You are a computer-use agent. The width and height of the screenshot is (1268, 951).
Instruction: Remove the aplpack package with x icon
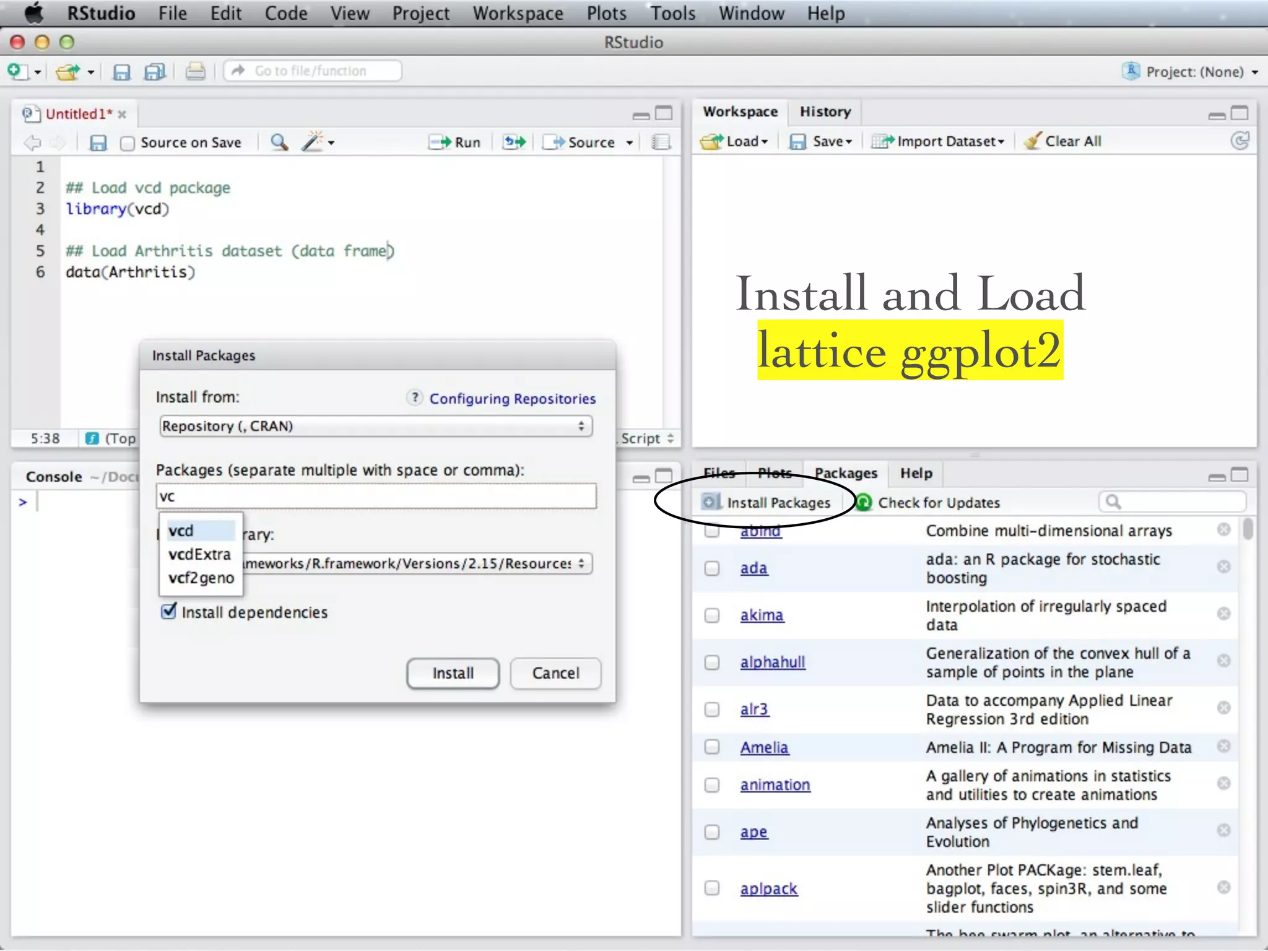coord(1223,887)
